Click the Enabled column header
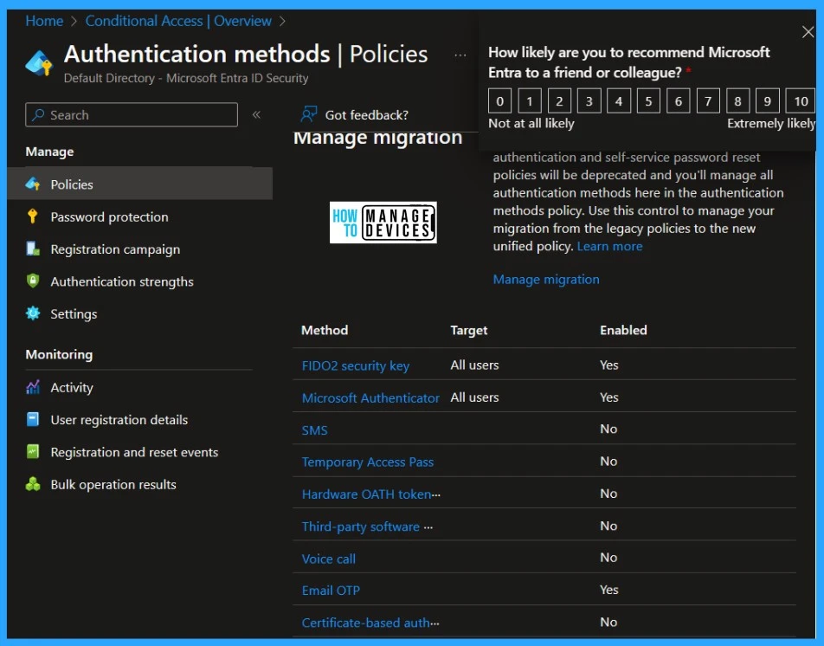Image resolution: width=824 pixels, height=646 pixels. [x=623, y=330]
